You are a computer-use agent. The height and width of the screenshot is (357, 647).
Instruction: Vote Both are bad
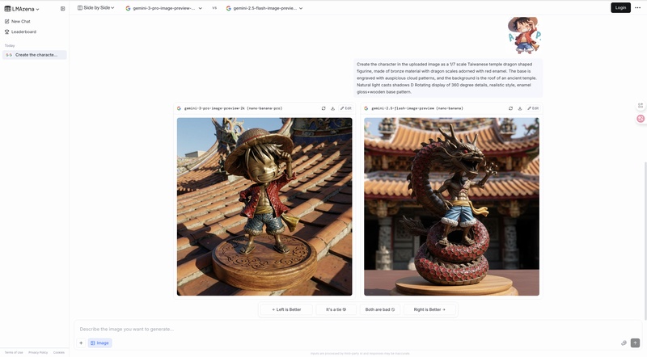click(380, 309)
